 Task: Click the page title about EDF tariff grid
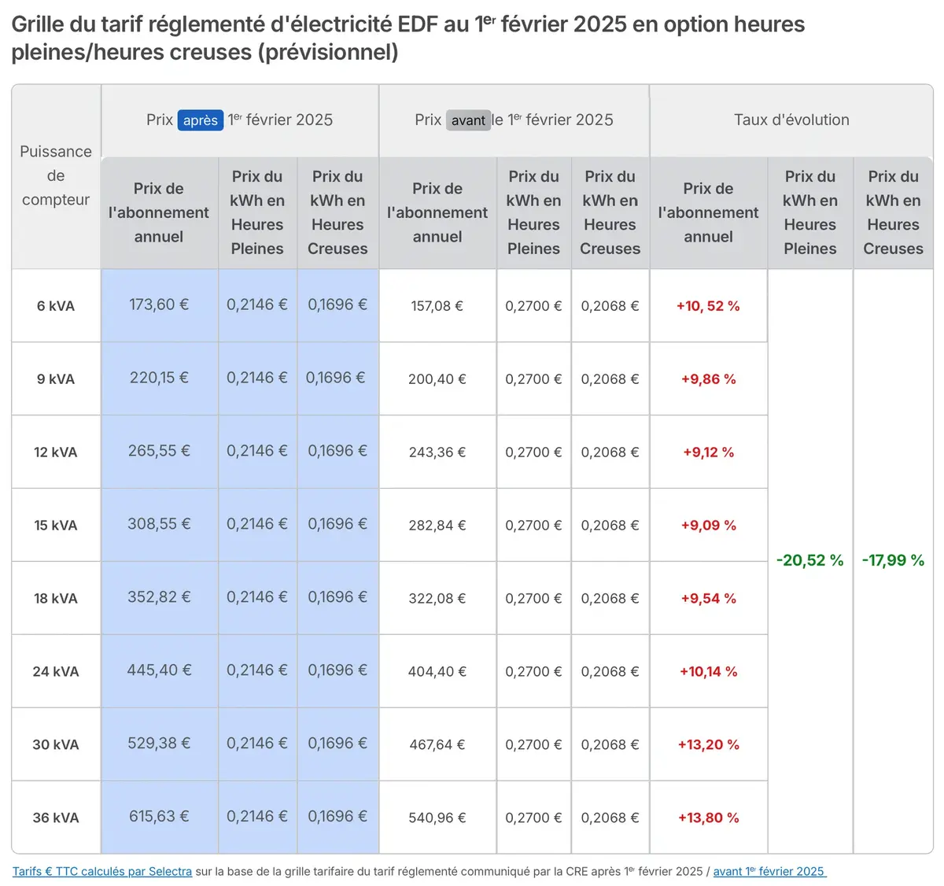tap(407, 38)
